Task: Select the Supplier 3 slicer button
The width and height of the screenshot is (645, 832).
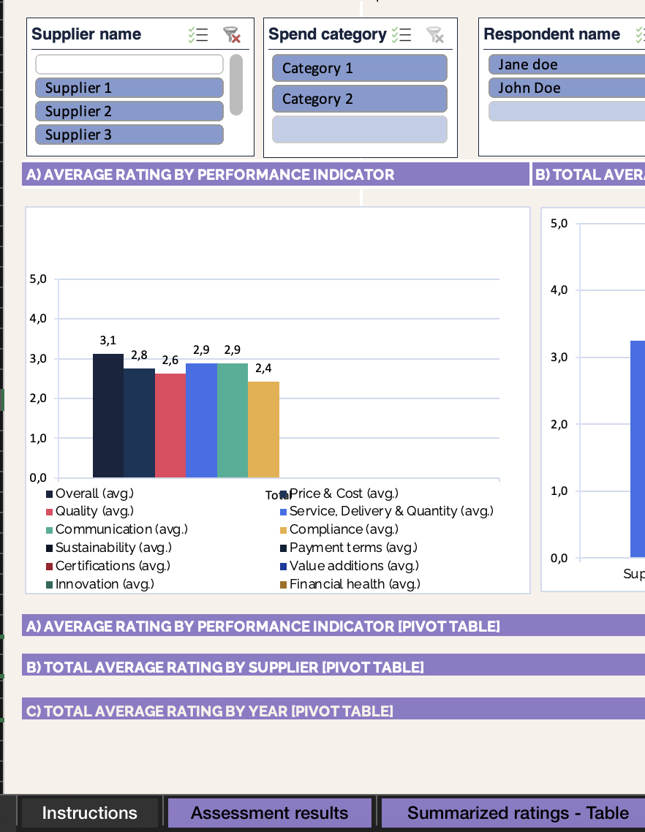Action: tap(129, 134)
